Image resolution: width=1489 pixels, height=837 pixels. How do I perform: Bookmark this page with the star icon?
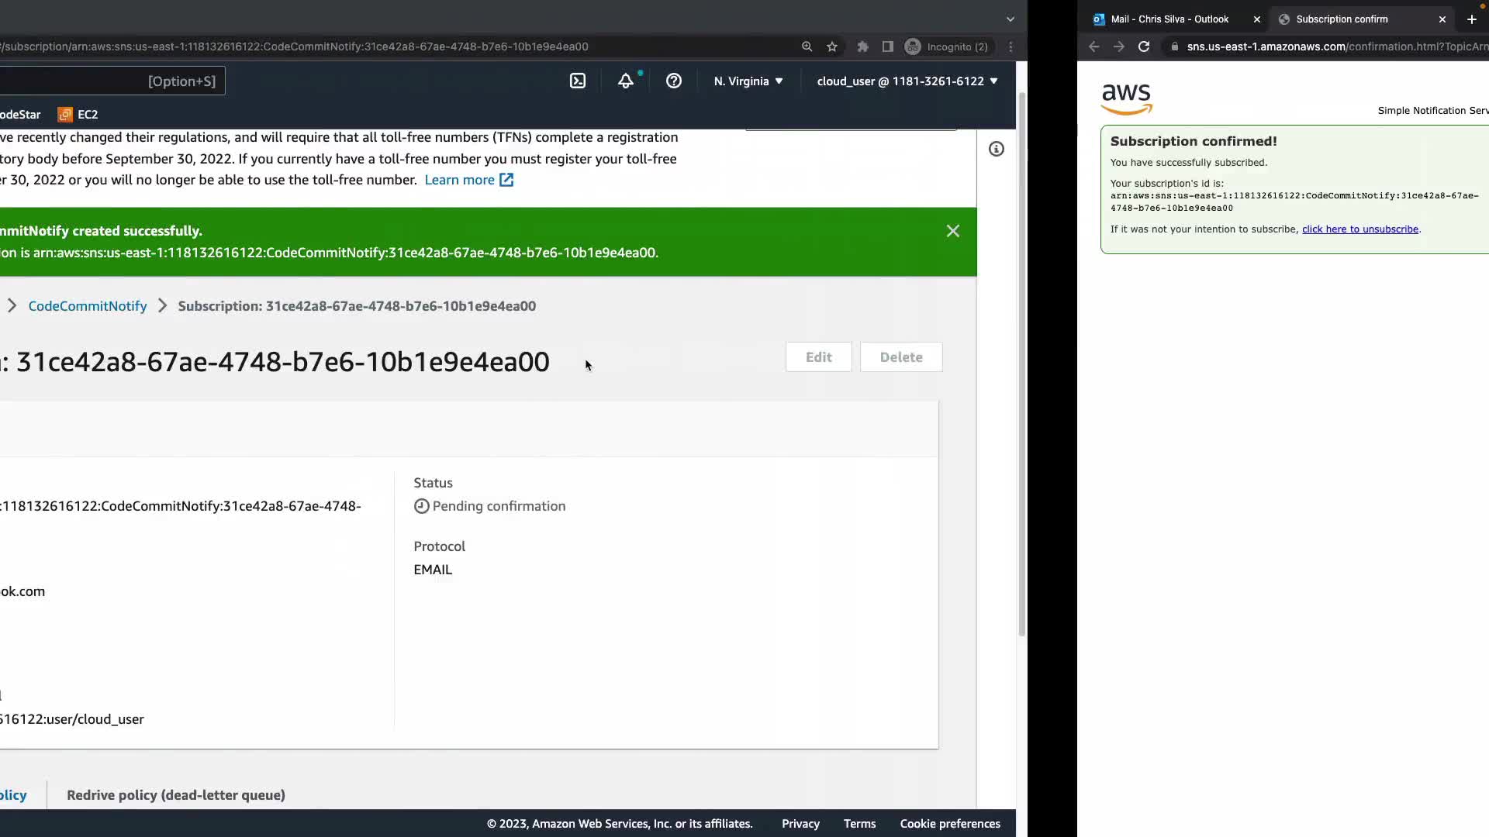[832, 46]
